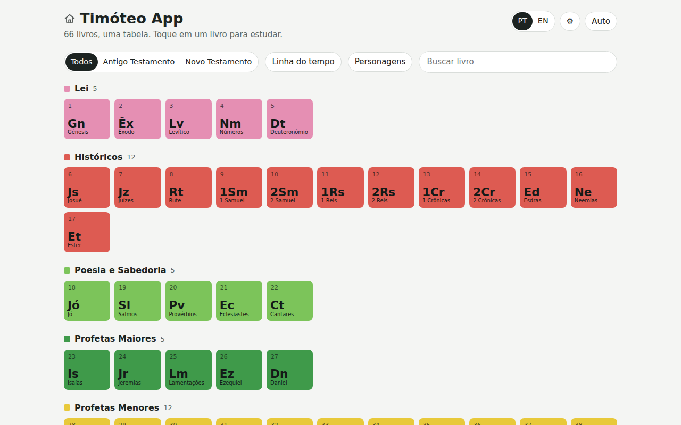Click the Profetas Maiores heading

115,338
